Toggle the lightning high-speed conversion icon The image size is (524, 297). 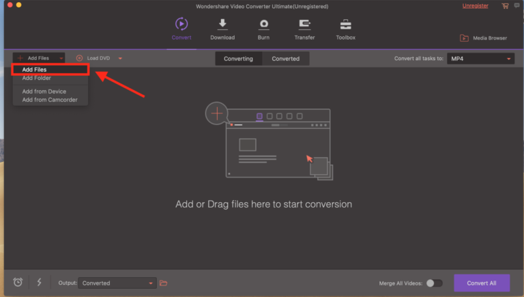[39, 283]
